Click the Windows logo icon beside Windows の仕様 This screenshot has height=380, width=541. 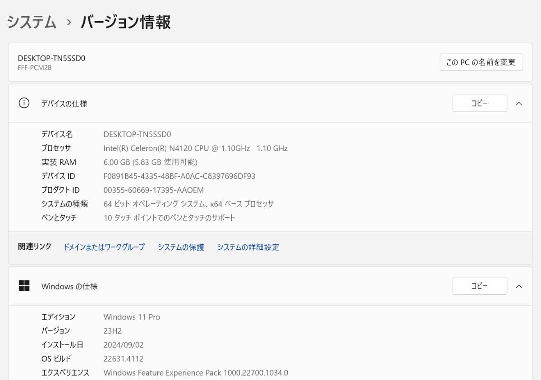[x=24, y=286]
